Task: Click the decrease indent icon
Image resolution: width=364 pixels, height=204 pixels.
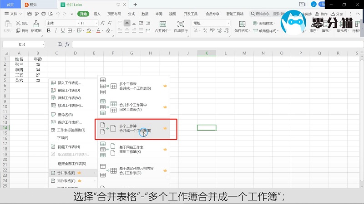Action: tap(141, 23)
